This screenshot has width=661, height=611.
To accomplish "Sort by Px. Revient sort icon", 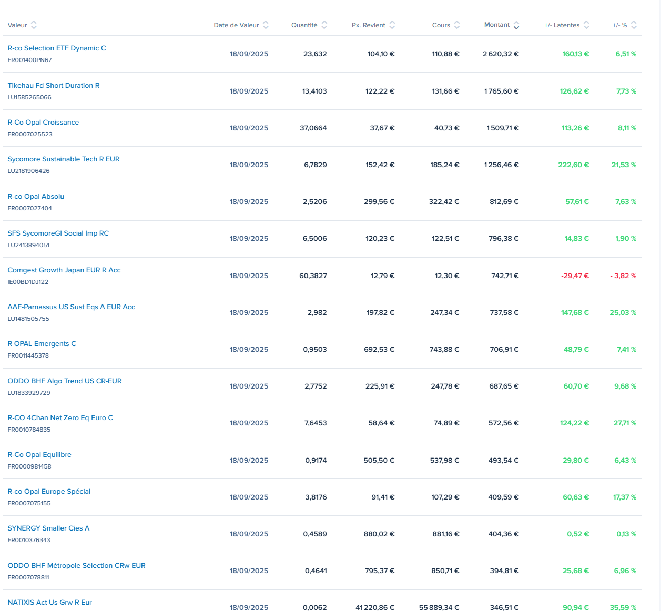I will pyautogui.click(x=392, y=25).
